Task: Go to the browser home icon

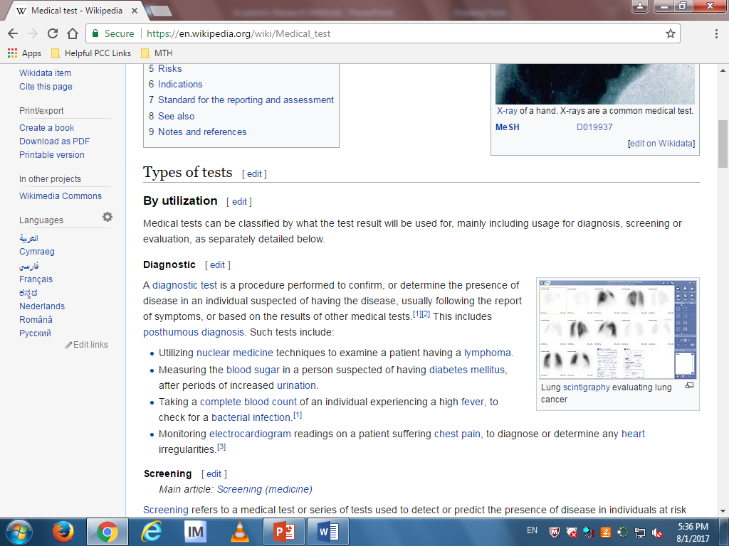Action: point(72,33)
